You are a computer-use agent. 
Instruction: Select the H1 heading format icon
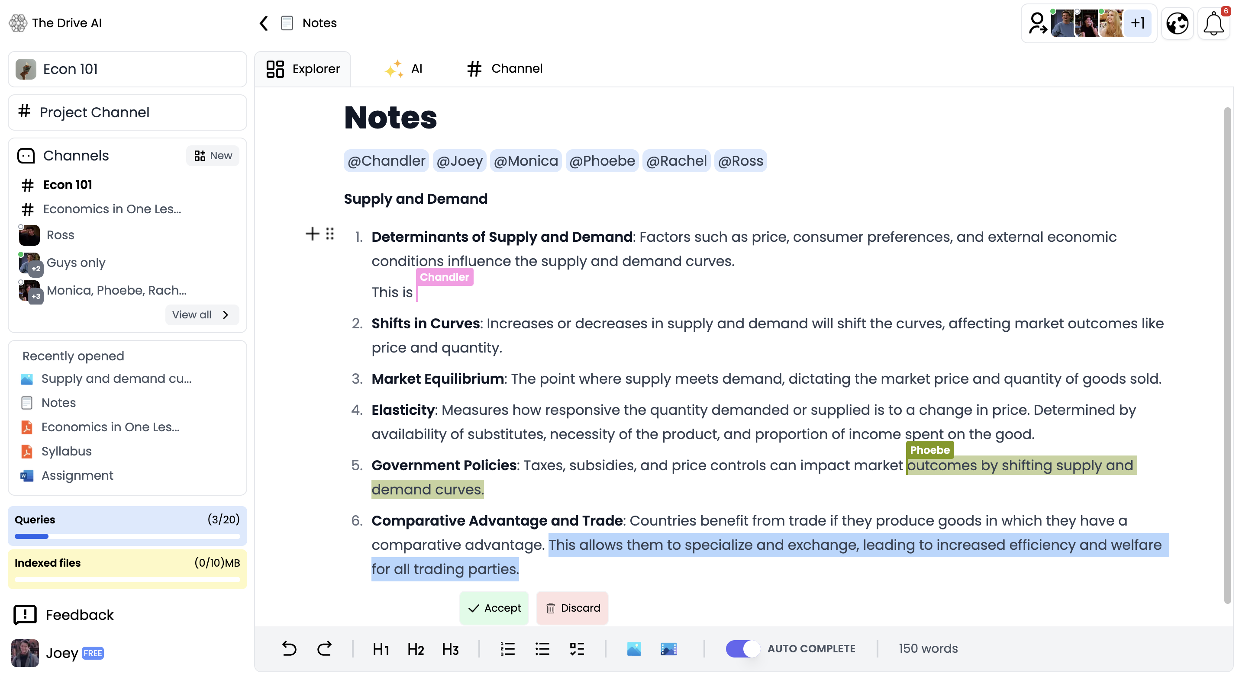click(381, 648)
